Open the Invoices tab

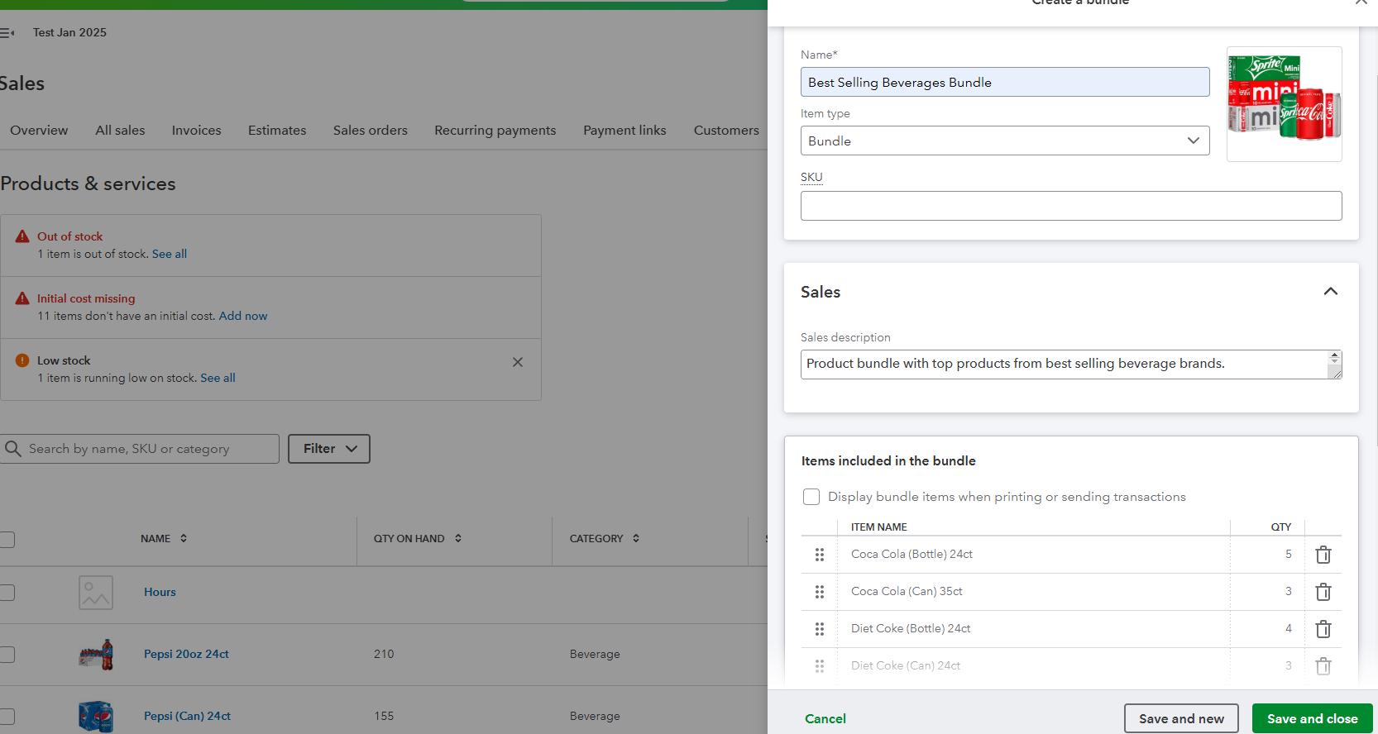(x=197, y=131)
